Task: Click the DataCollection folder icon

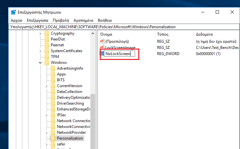Action: (53, 92)
